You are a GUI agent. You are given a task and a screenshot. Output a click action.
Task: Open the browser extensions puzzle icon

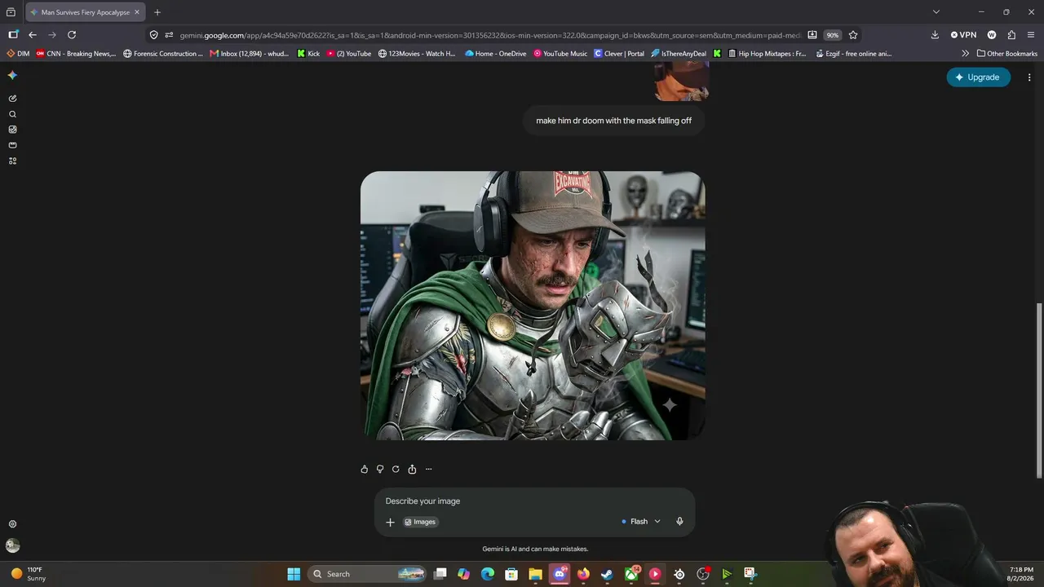coord(1011,35)
